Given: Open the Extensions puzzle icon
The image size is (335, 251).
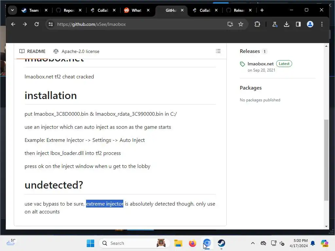Looking at the screenshot, I should [257, 24].
